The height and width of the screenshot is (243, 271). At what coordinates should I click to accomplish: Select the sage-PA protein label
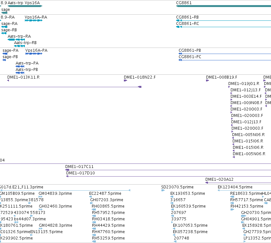[11, 50]
